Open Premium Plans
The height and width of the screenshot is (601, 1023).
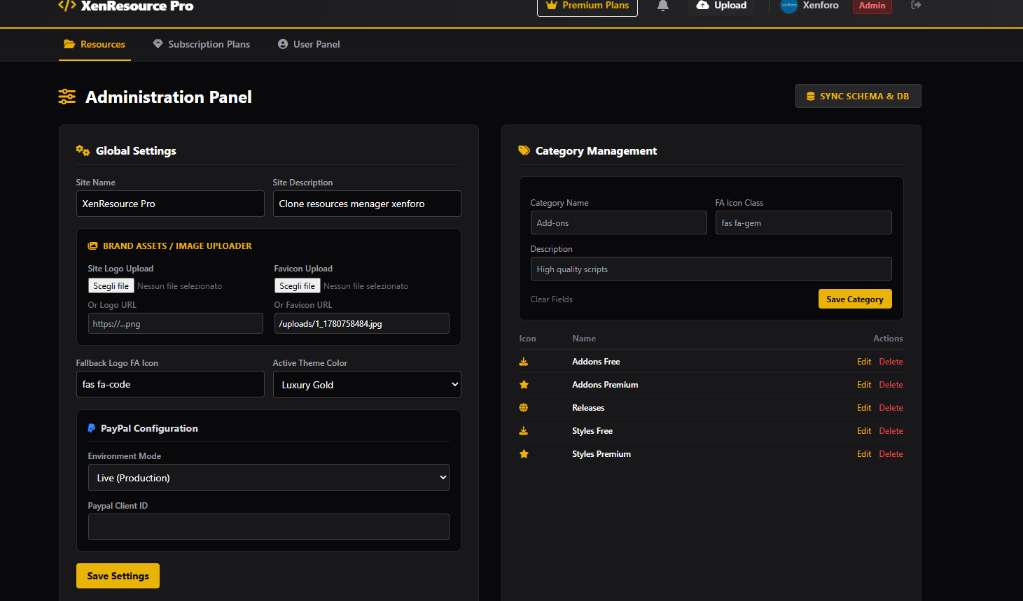587,6
